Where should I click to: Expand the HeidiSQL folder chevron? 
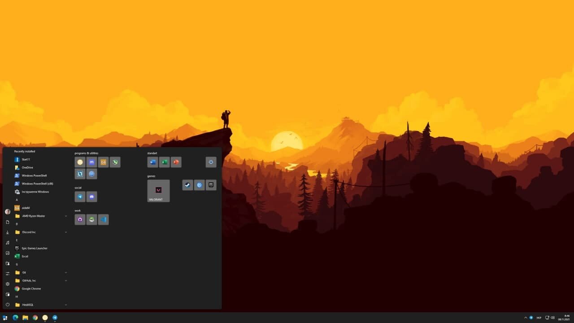(x=66, y=305)
